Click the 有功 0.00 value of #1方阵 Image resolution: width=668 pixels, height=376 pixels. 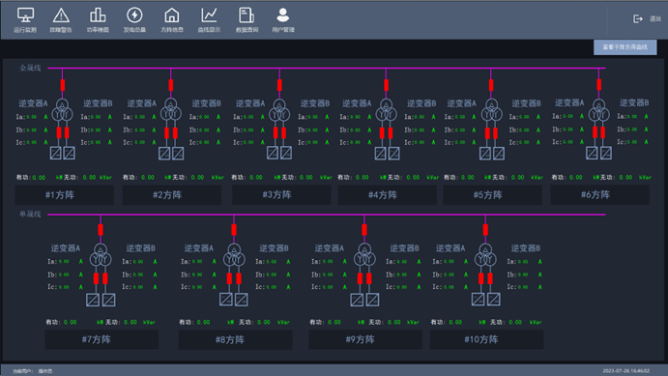pos(39,178)
